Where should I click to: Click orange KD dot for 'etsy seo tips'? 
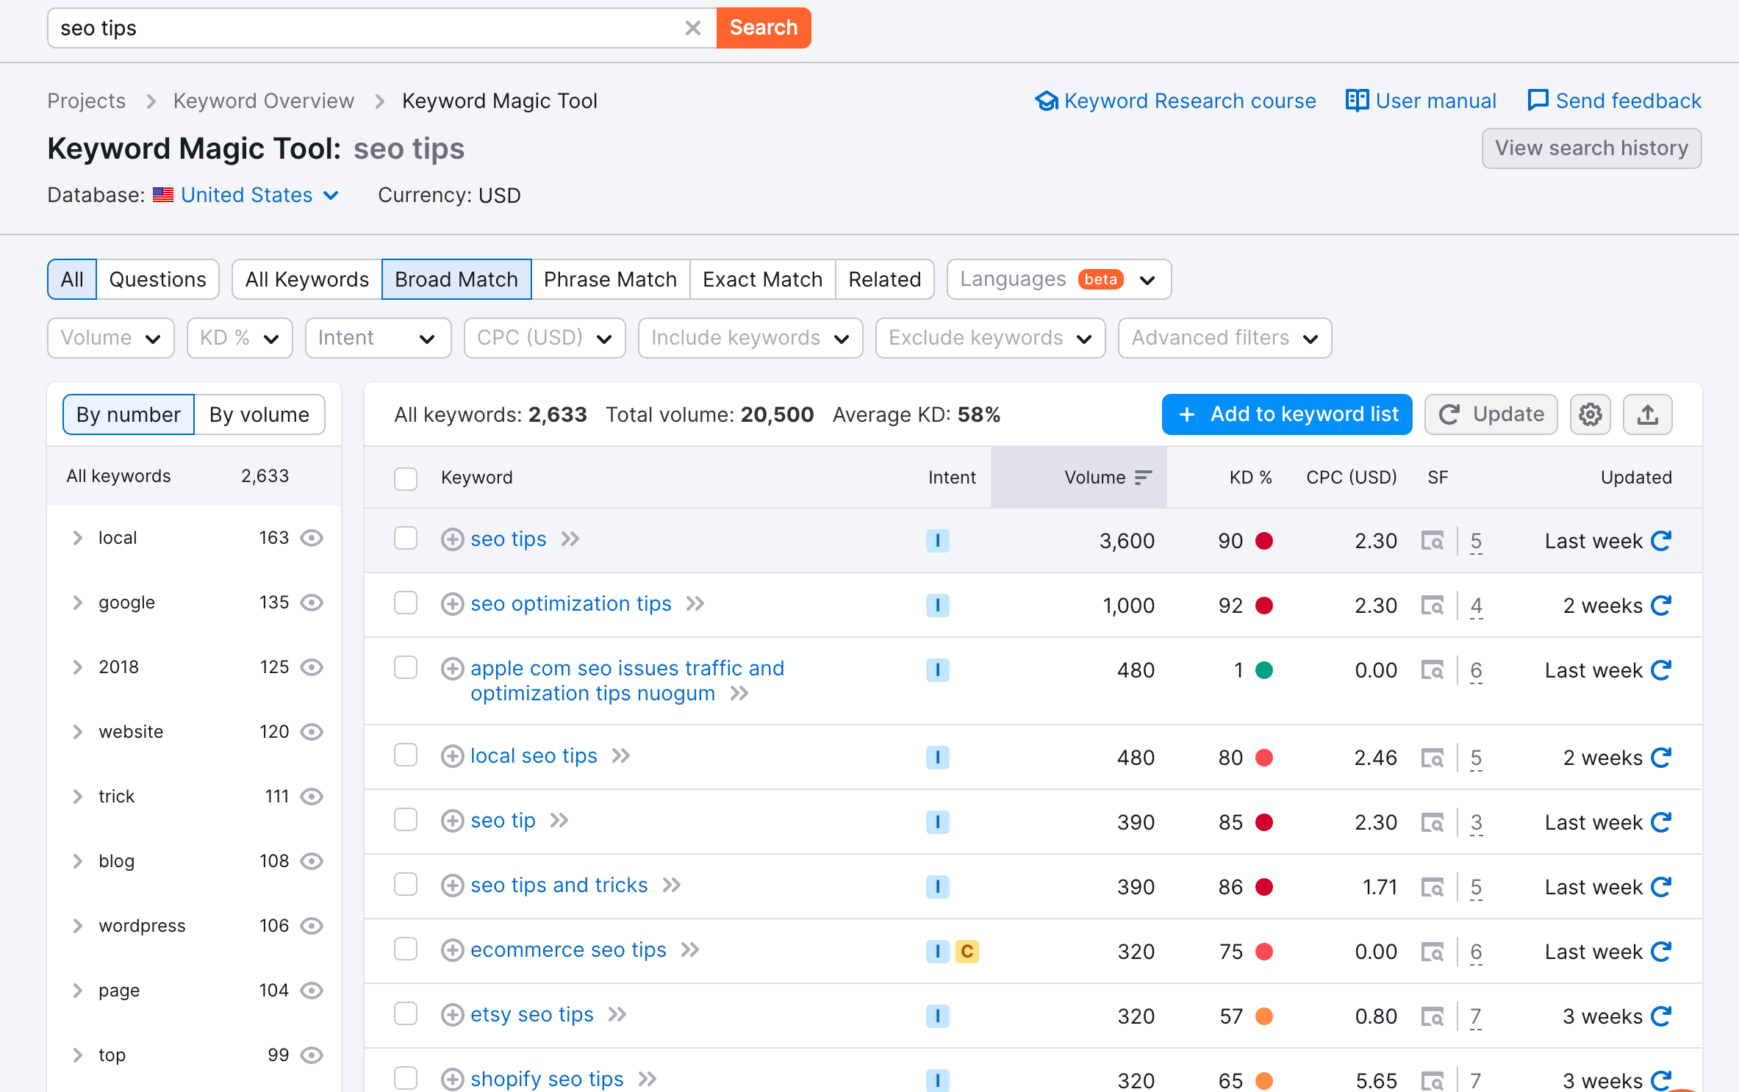(x=1264, y=1016)
